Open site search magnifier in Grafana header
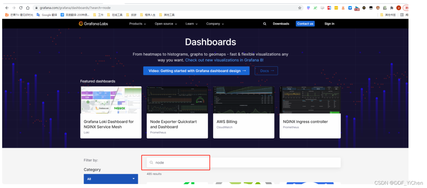 click(x=264, y=24)
